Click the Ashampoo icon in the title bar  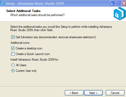click(2, 3)
